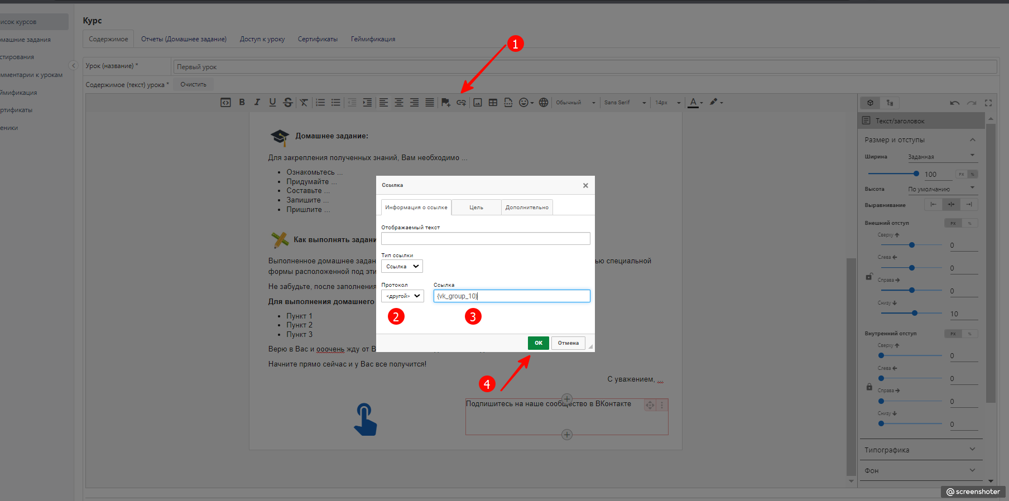
Task: Open the Тип ссылки dropdown
Action: coord(402,267)
